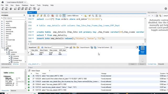Execute the whole SQL script

point(38,16)
